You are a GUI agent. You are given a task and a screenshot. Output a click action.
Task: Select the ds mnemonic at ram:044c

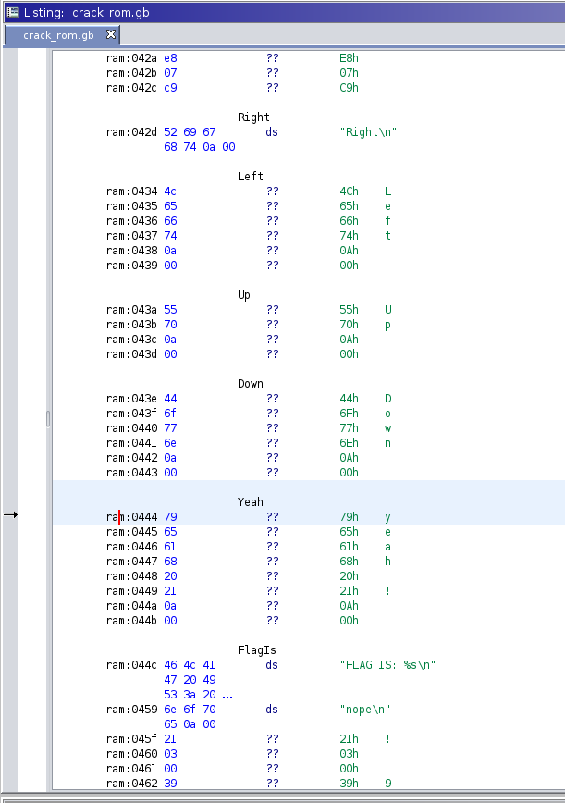(272, 665)
